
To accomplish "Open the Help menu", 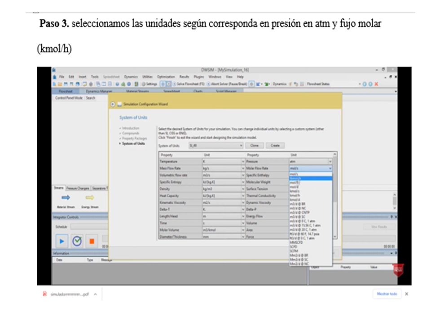I will click(x=240, y=77).
